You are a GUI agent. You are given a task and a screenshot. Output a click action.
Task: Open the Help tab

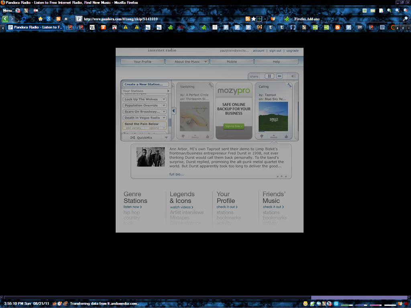pyautogui.click(x=276, y=61)
